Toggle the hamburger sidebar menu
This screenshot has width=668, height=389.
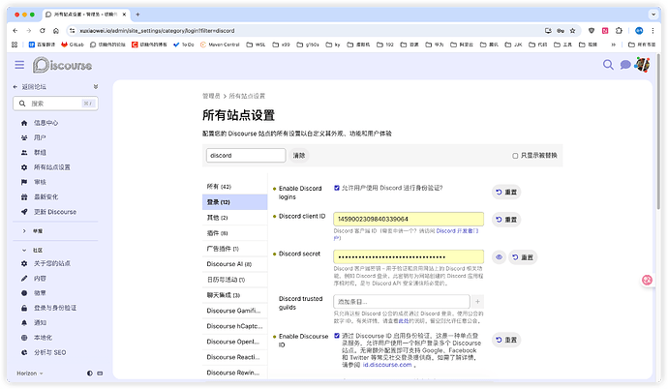pos(19,65)
